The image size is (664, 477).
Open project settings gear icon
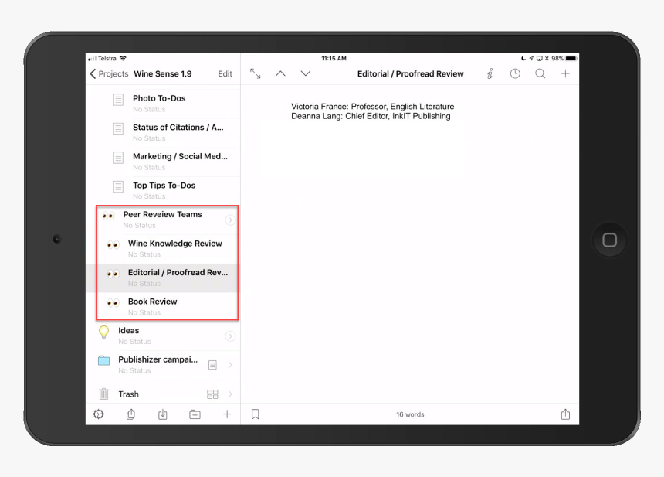98,414
